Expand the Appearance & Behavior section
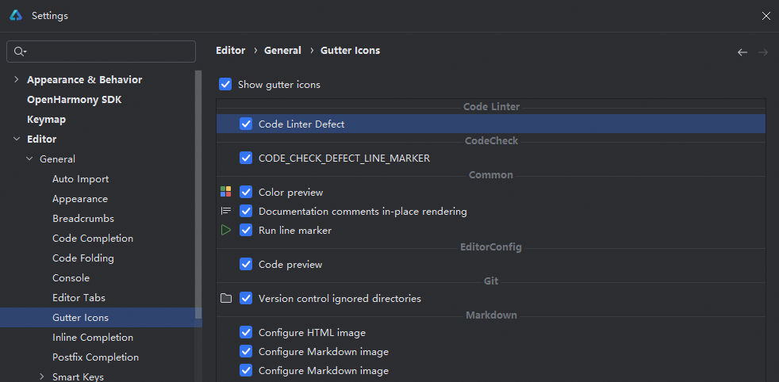779x382 pixels. [x=17, y=79]
